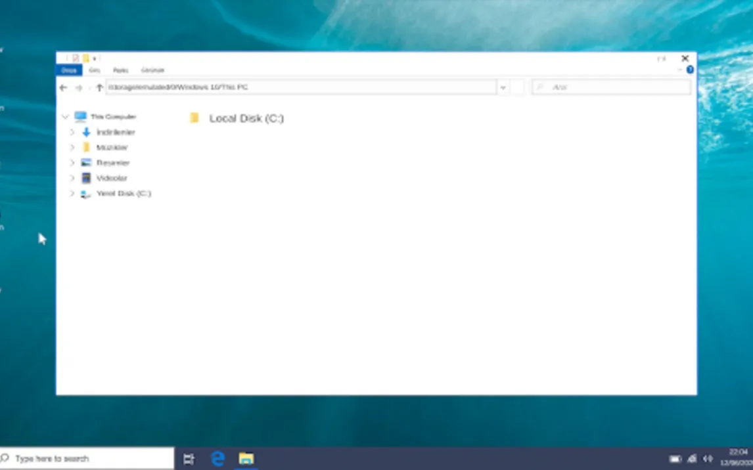Viewport: 753px width, 470px height.
Task: Click the Back navigation arrow
Action: (x=63, y=87)
